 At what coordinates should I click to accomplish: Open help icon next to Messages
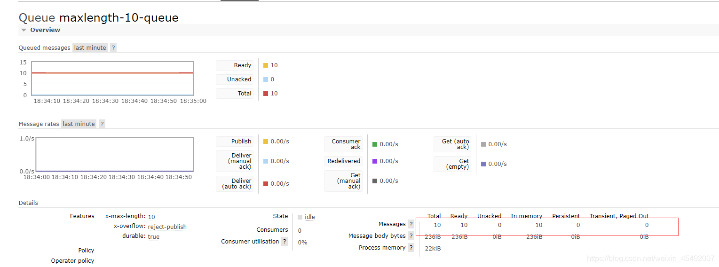click(x=411, y=224)
